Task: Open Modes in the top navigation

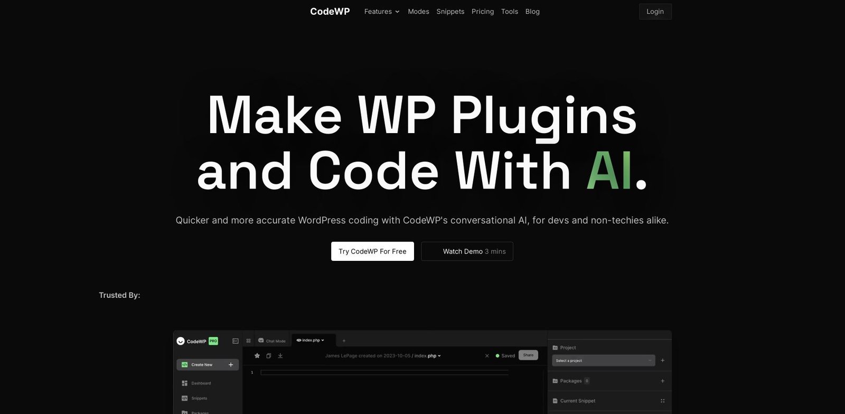Action: (418, 11)
